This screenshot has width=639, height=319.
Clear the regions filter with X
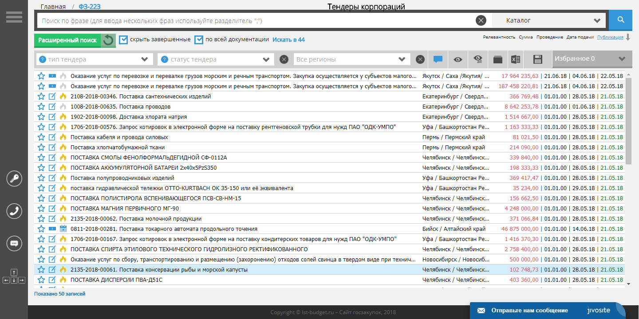tap(420, 59)
